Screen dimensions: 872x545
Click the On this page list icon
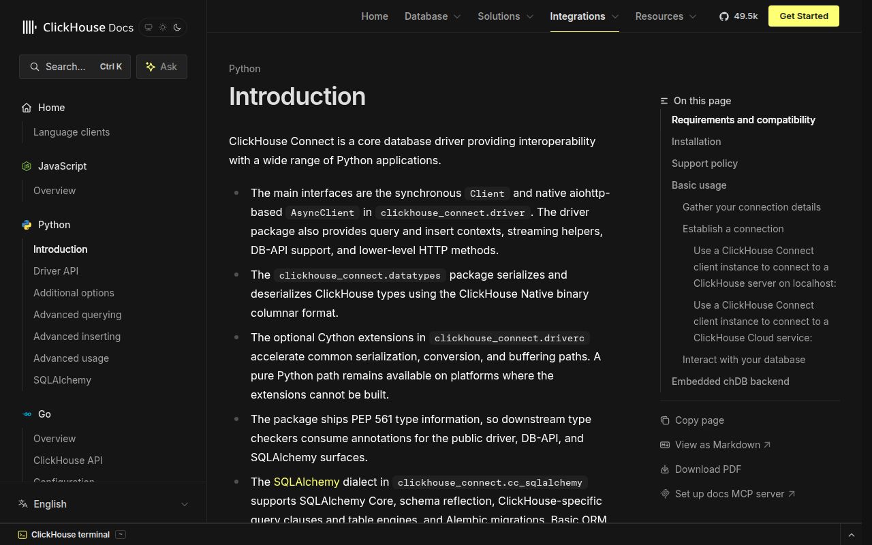click(x=664, y=101)
